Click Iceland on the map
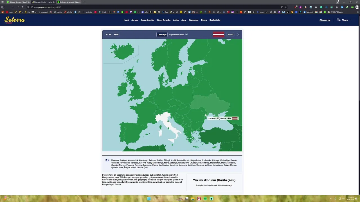Image resolution: width=360 pixels, height=202 pixels. (x=123, y=51)
